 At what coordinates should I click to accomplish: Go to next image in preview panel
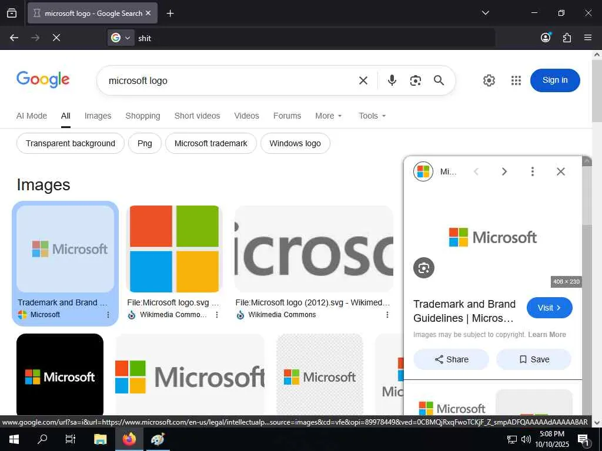pos(504,171)
